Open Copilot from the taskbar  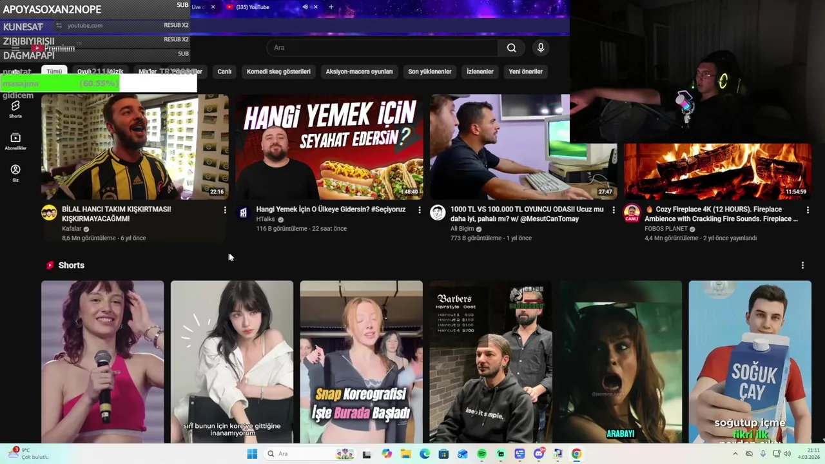[x=387, y=454]
